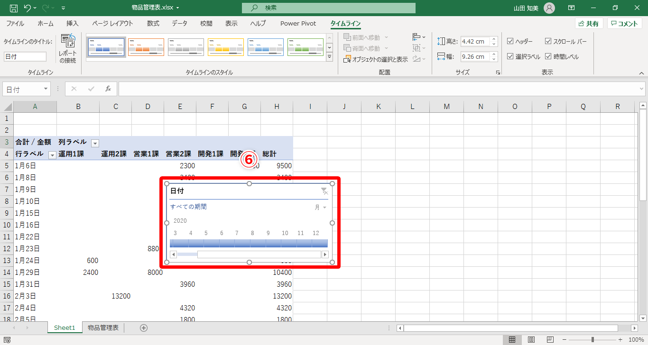Add a new sheet with the plus icon
648x345 pixels.
[x=144, y=327]
